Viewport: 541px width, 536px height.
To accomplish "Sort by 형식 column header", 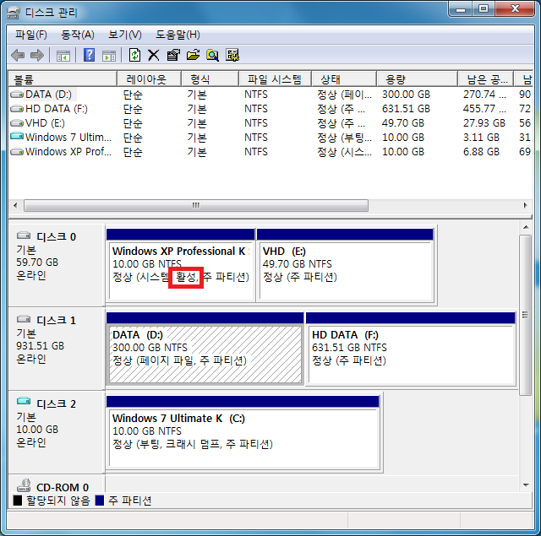I will click(210, 79).
